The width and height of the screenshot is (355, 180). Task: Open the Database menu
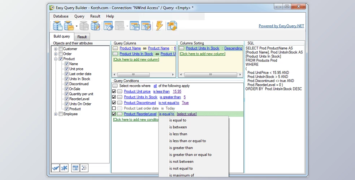(x=61, y=16)
